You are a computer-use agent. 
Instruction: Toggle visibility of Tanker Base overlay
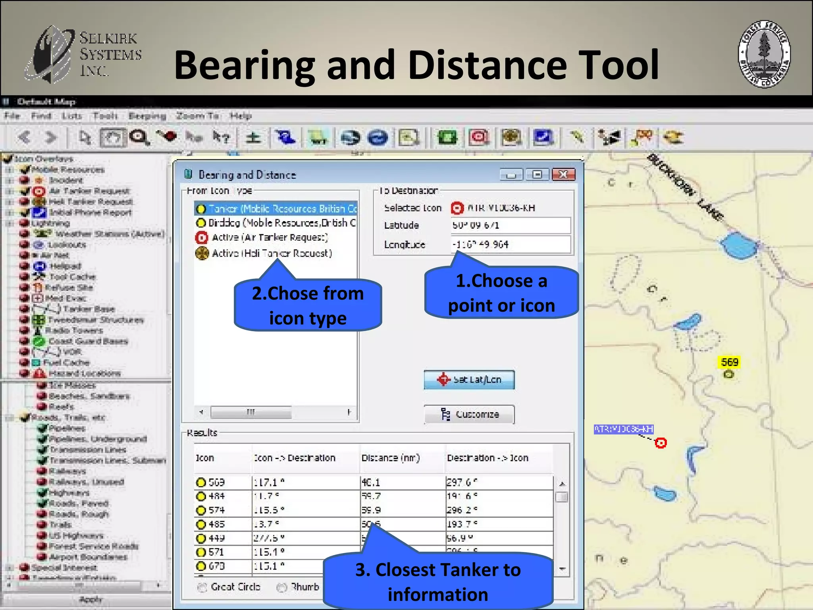pos(24,309)
